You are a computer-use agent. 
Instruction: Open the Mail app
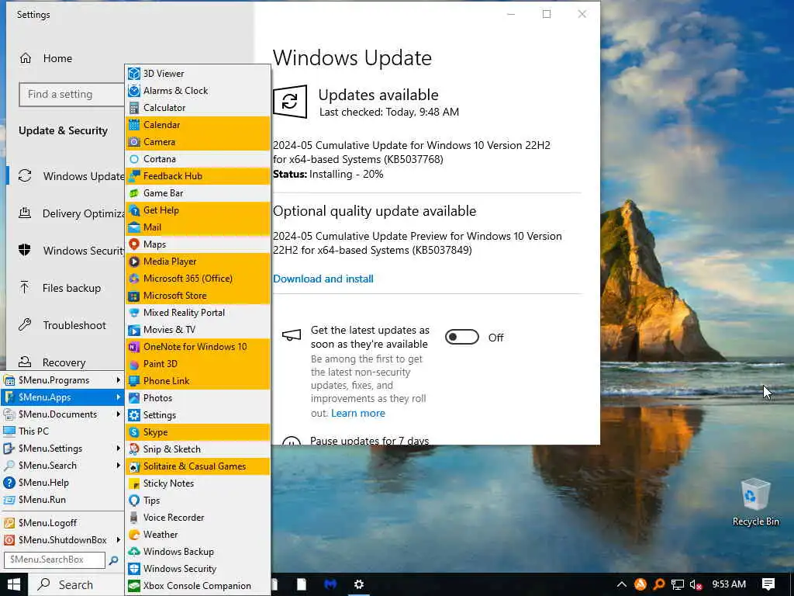[198, 227]
